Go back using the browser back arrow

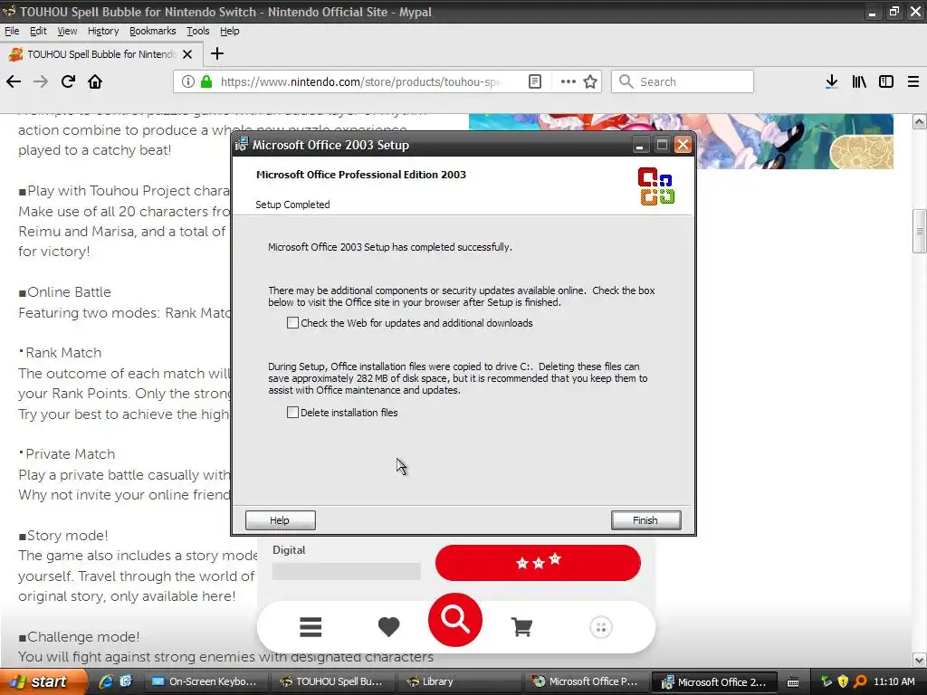(14, 81)
